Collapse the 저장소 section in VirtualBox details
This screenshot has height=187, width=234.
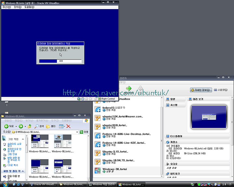pos(197,142)
